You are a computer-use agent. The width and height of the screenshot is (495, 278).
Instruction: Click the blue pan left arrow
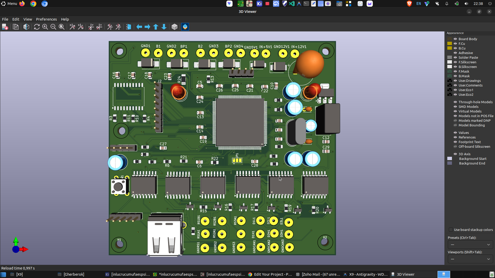(x=139, y=27)
